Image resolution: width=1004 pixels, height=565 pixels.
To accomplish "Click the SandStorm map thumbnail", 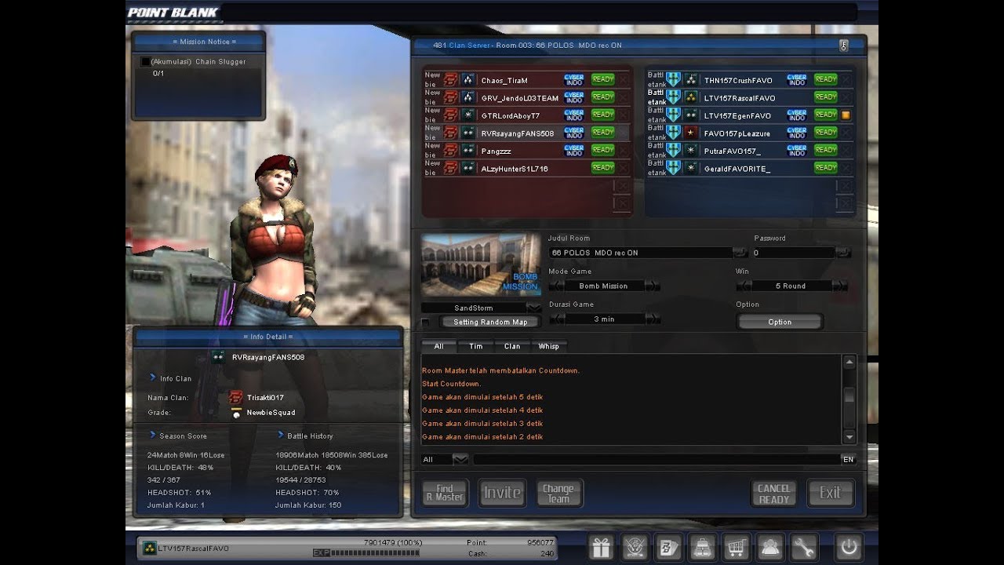I will (x=481, y=264).
